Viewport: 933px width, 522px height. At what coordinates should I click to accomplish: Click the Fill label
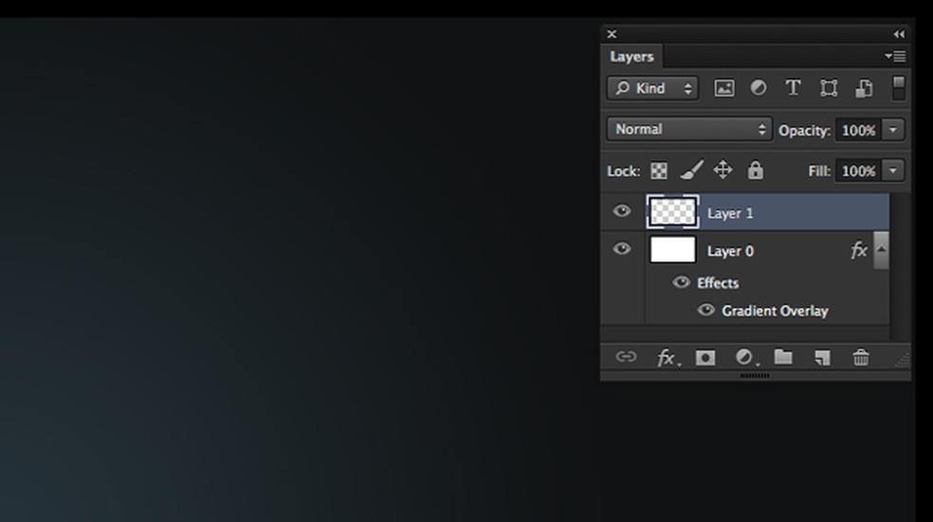(x=819, y=171)
